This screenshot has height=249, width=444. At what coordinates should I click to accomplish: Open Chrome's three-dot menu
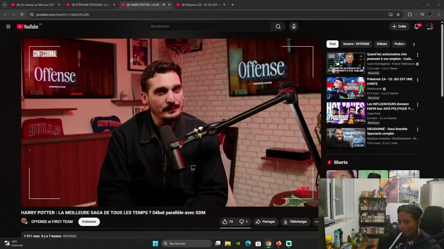[439, 15]
